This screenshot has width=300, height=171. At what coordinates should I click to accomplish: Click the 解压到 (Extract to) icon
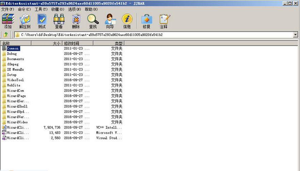[25, 21]
